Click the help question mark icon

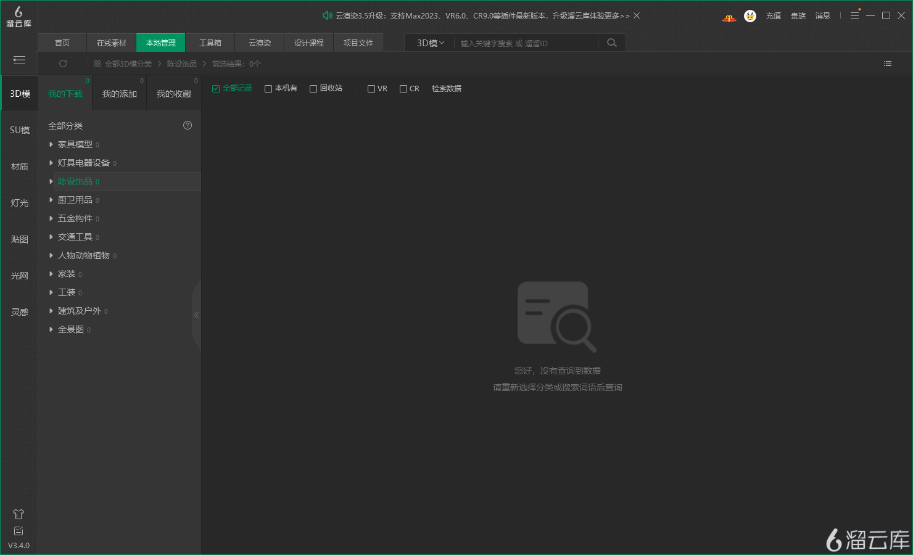188,125
